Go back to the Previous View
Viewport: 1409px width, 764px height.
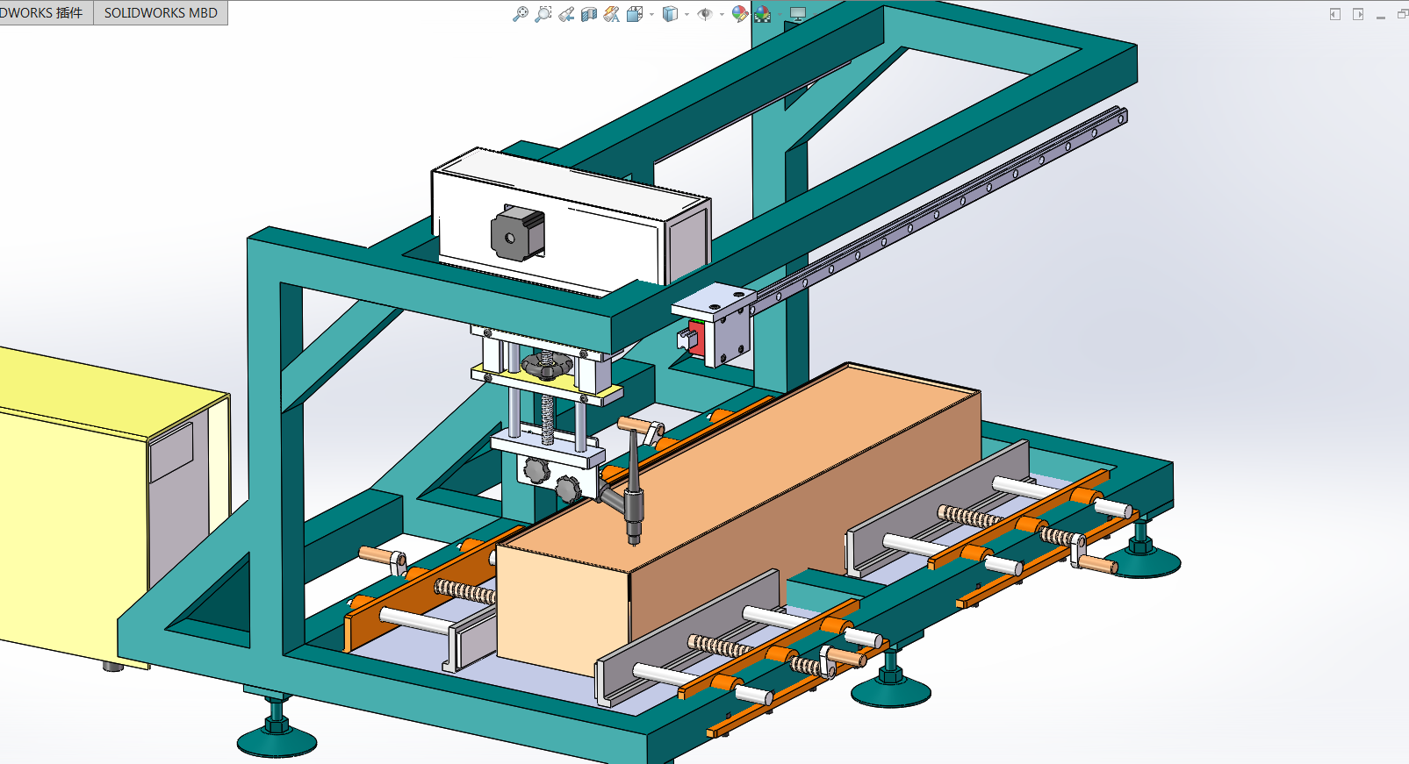(x=566, y=14)
